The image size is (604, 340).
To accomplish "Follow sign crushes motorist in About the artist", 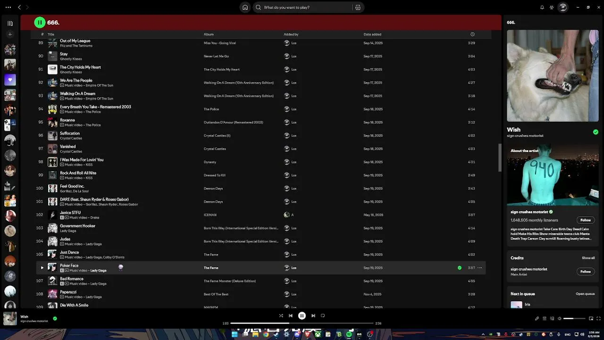I will pyautogui.click(x=586, y=220).
